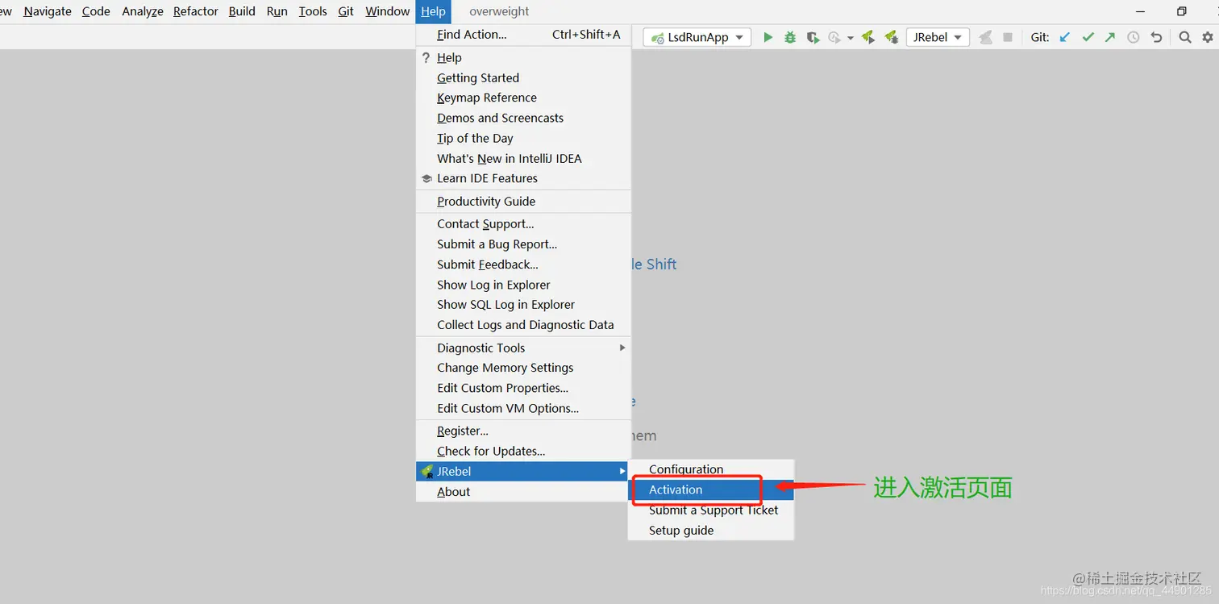Choose Check for Updates
1219x604 pixels.
click(522, 451)
